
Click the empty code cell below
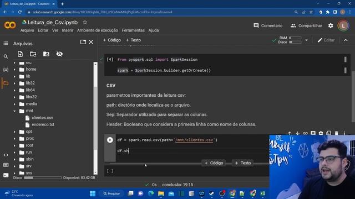(x=187, y=171)
